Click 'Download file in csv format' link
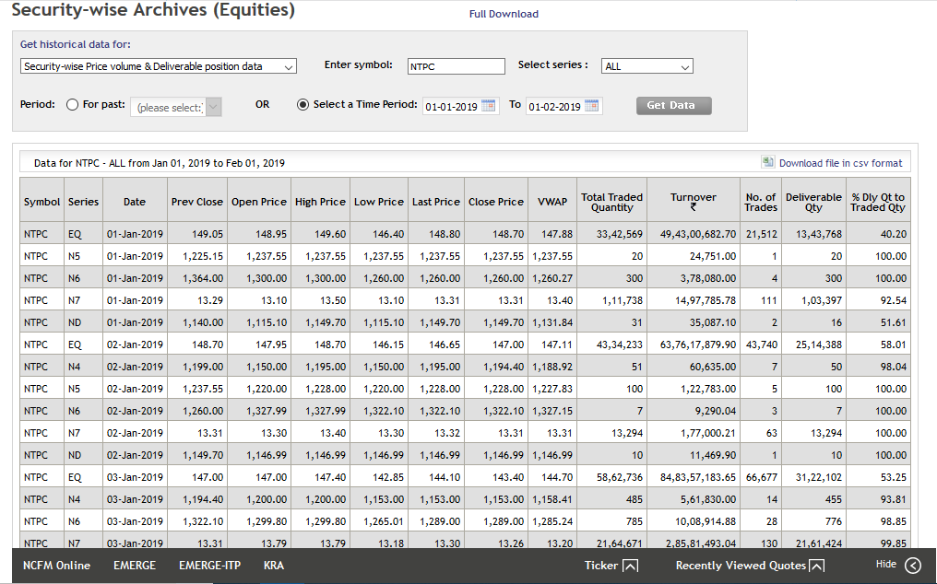The image size is (937, 584). pyautogui.click(x=841, y=163)
